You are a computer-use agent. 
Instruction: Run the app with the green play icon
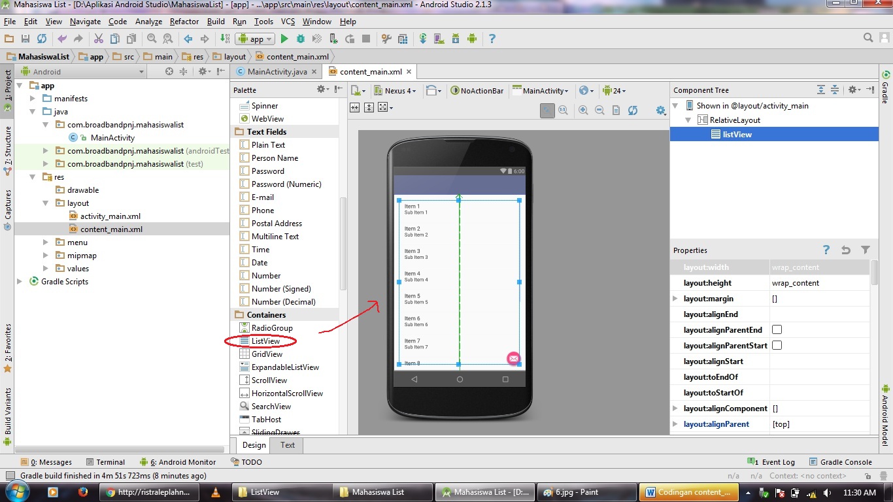pyautogui.click(x=284, y=39)
